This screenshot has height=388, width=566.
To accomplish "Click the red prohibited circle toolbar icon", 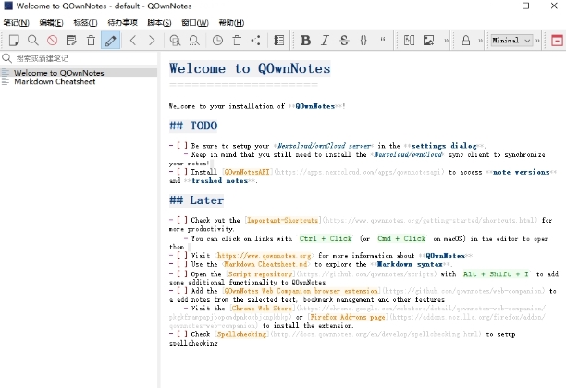I will pyautogui.click(x=53, y=40).
